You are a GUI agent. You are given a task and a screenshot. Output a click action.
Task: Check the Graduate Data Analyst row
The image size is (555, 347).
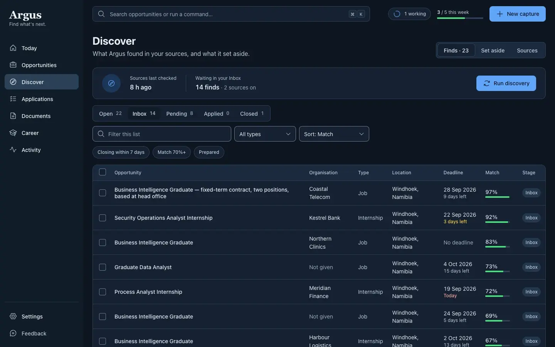click(103, 267)
